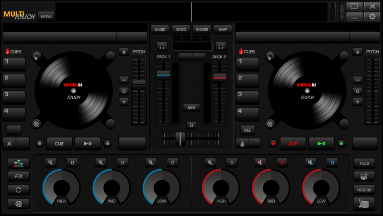The height and width of the screenshot is (216, 383).
Task: Reset crossfader with the 0 button above it
Action: 191,125
